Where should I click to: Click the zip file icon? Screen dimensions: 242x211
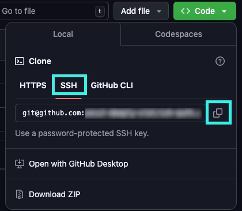(20, 194)
